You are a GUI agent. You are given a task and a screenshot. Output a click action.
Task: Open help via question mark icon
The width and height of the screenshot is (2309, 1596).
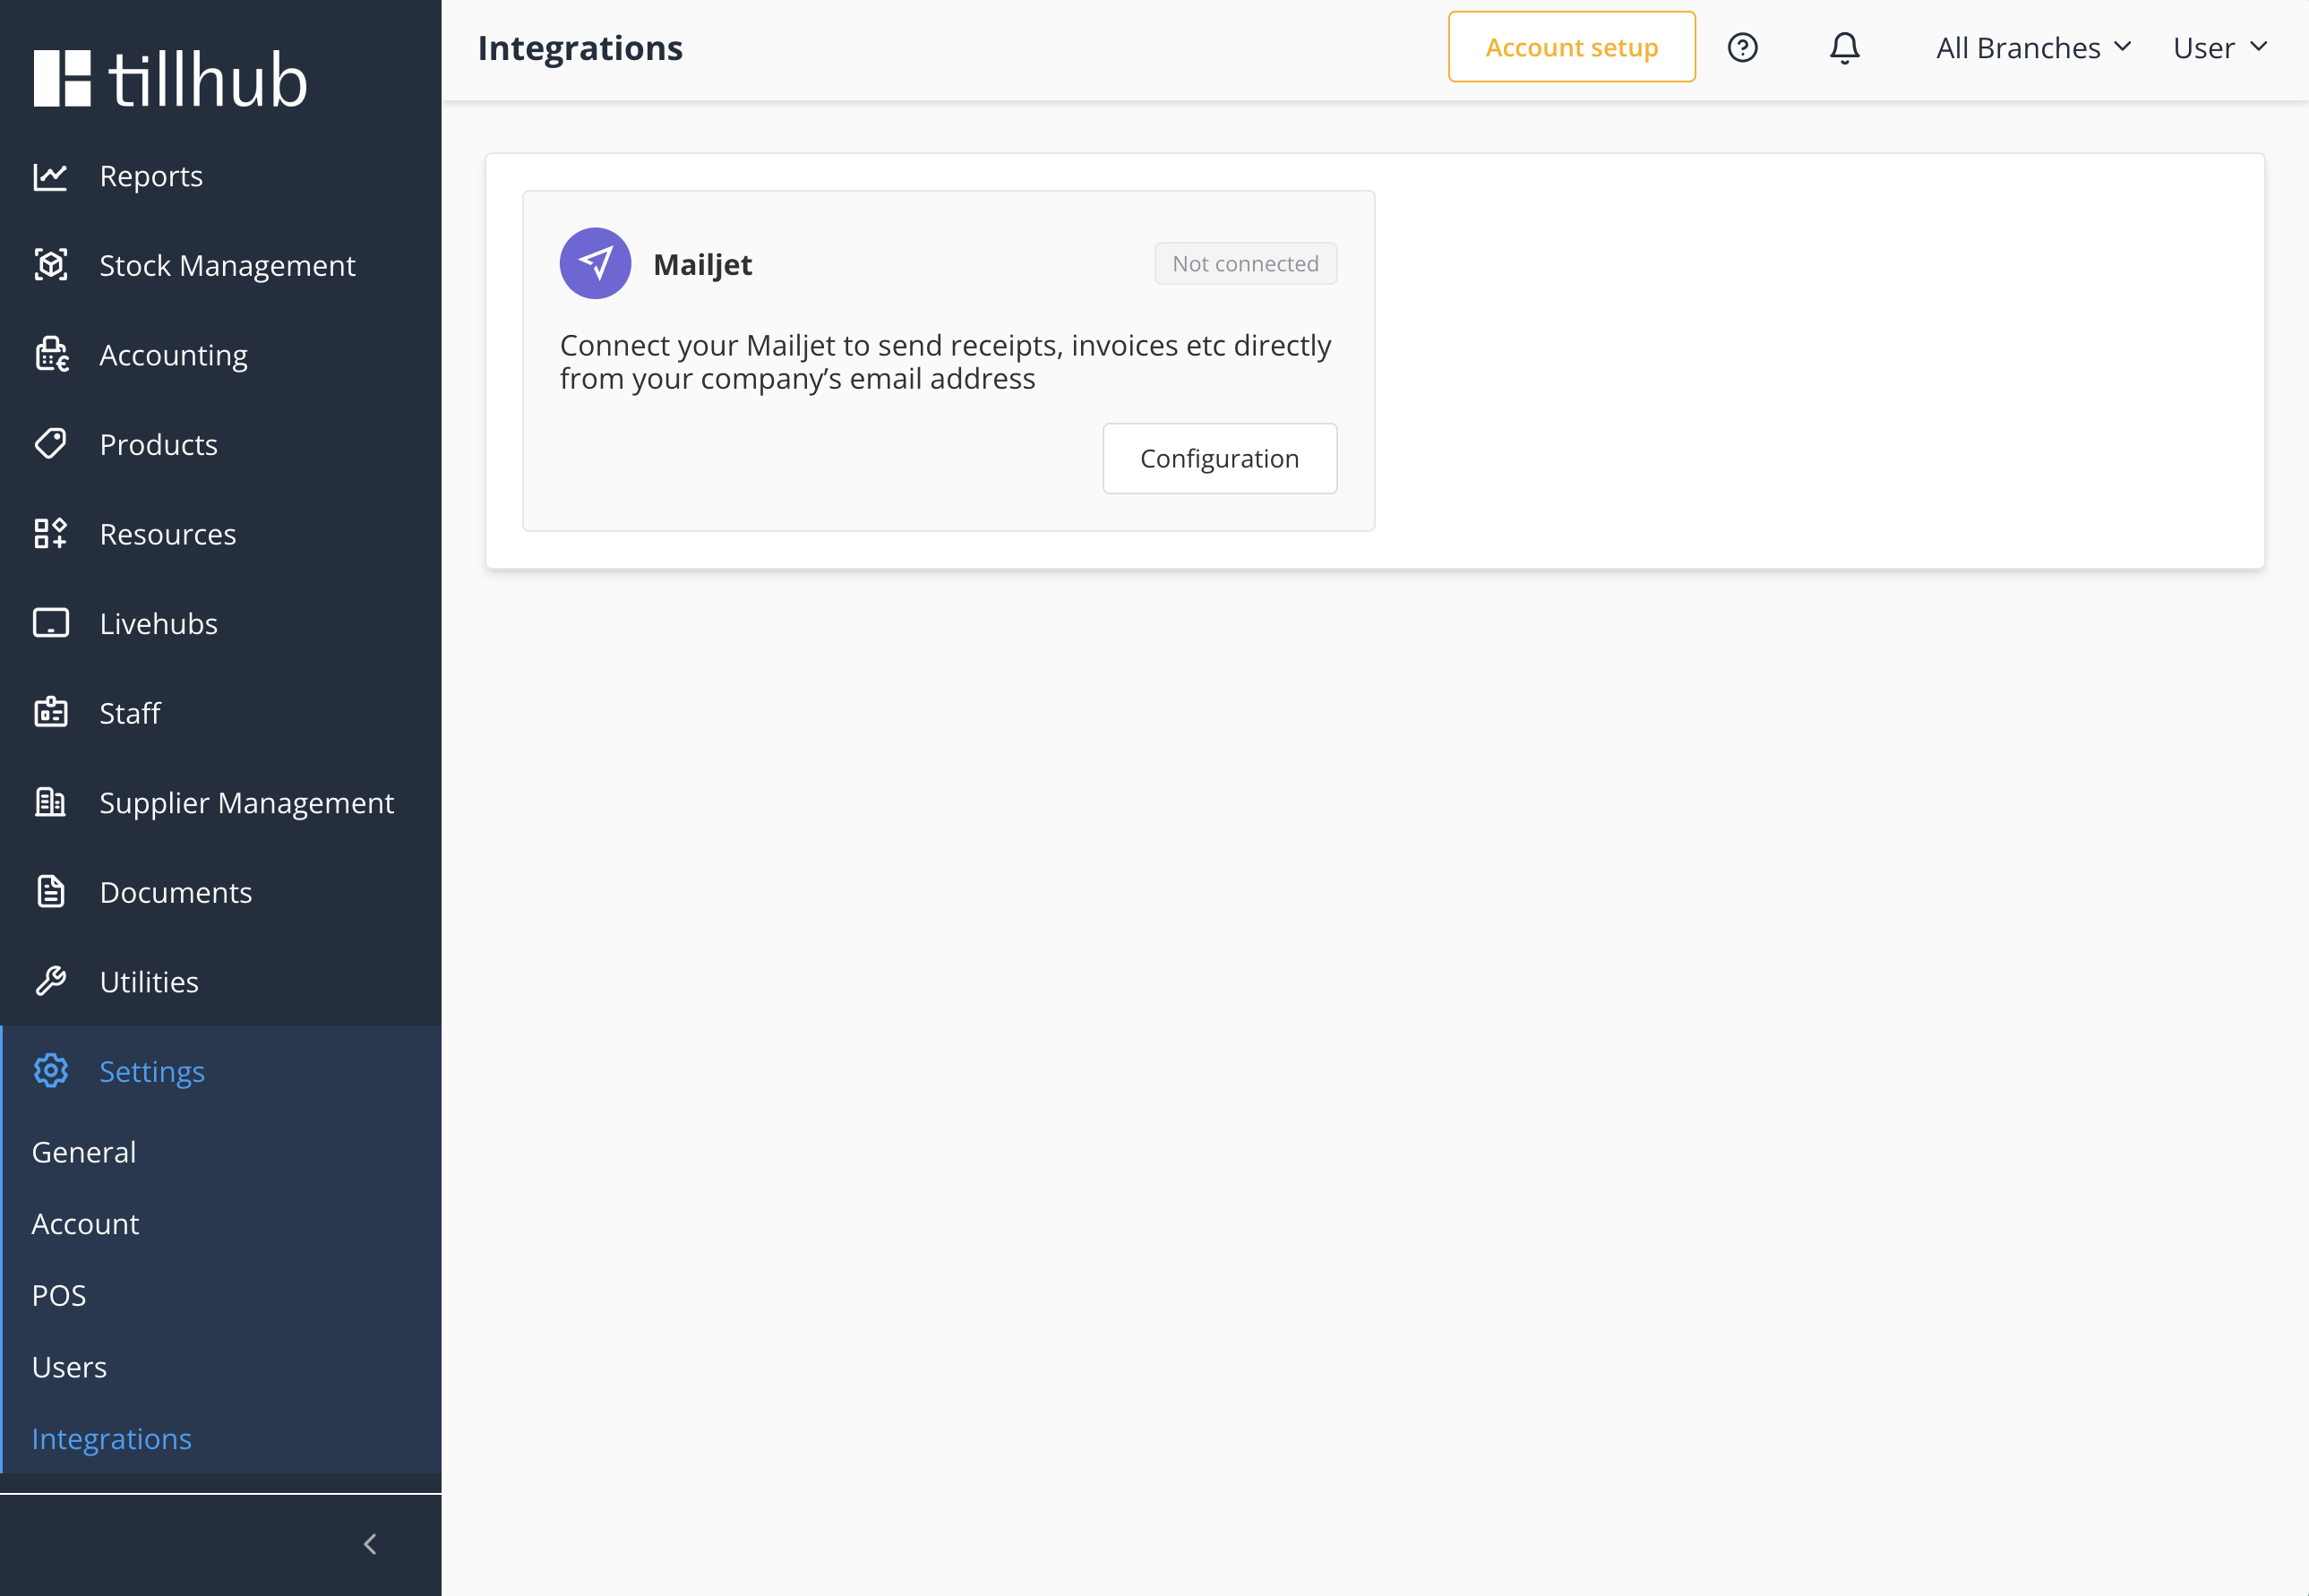[x=1742, y=48]
